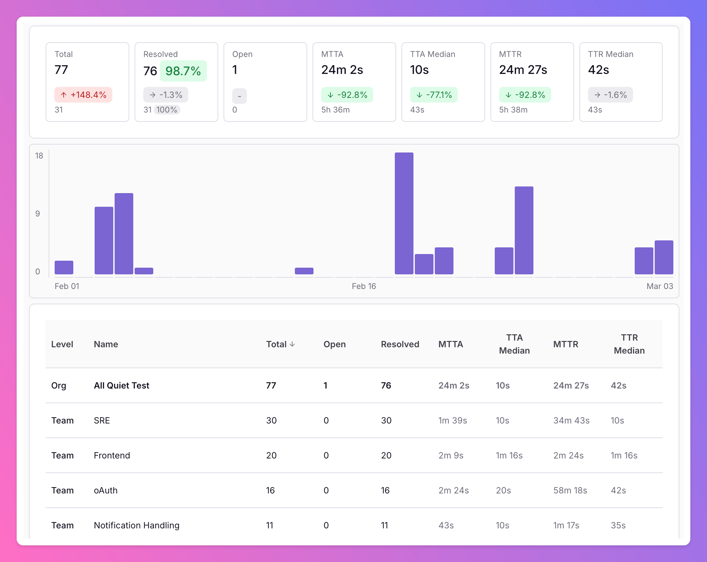Click the -92.8% trend badge in MTTR card

[525, 95]
